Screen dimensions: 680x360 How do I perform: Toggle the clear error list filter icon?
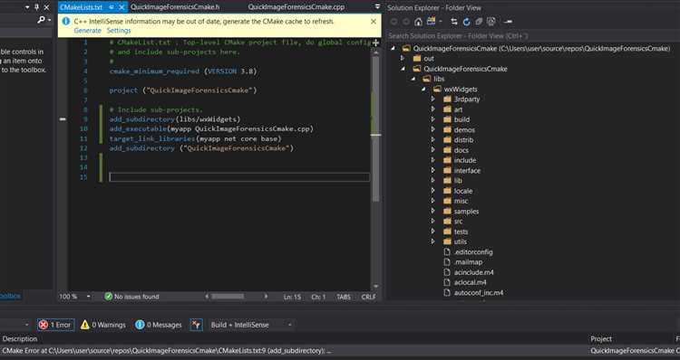[197, 325]
